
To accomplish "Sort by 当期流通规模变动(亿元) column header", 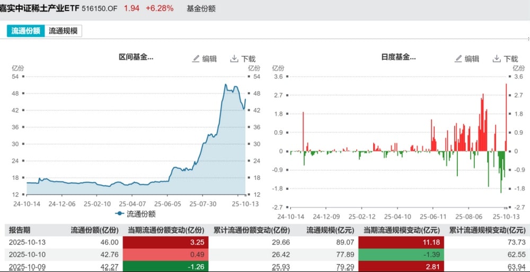I will pyautogui.click(x=401, y=230).
